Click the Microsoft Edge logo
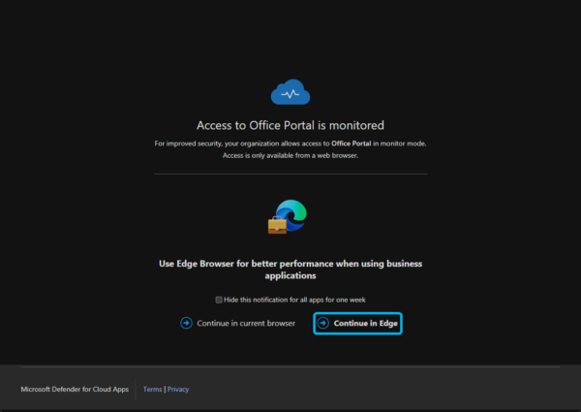581x412 pixels. 292,214
